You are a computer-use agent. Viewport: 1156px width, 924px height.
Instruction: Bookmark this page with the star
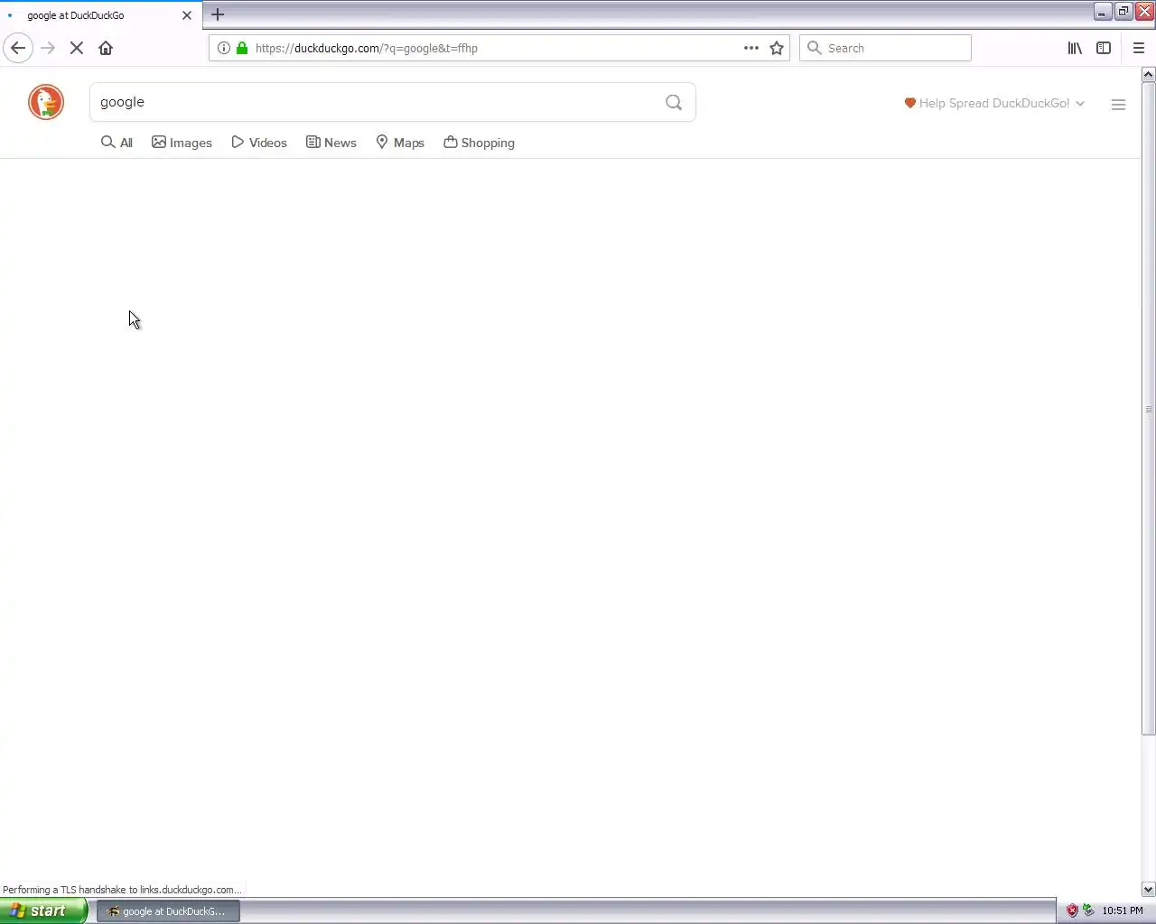777,48
